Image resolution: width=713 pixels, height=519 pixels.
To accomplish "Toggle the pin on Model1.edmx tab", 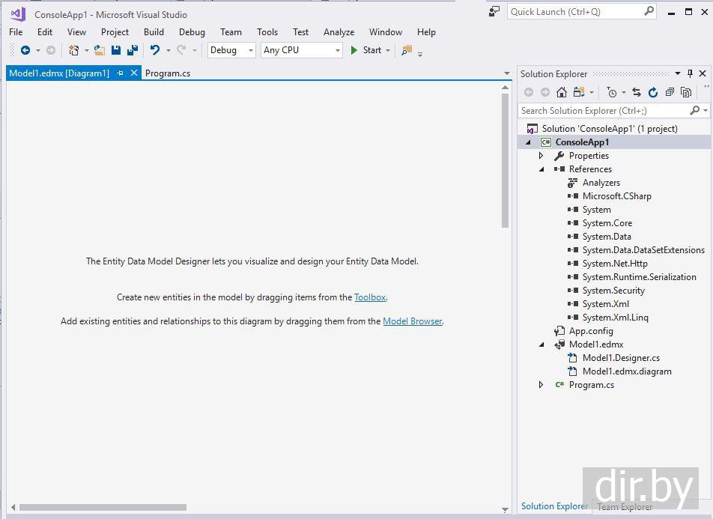I will pyautogui.click(x=121, y=73).
